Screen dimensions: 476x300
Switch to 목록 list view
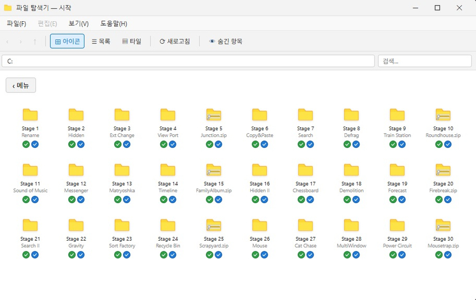[x=101, y=41]
